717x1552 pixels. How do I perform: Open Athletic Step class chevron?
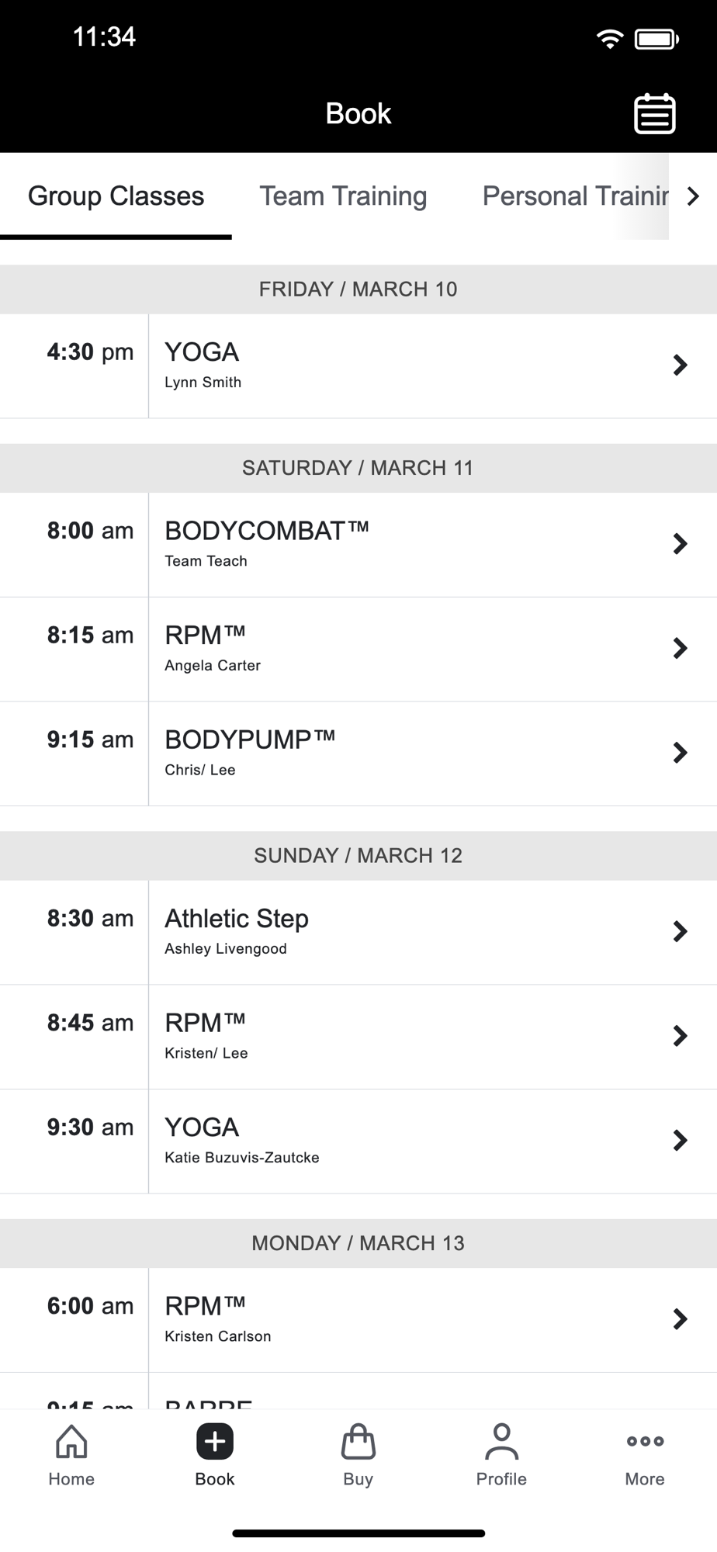point(680,931)
